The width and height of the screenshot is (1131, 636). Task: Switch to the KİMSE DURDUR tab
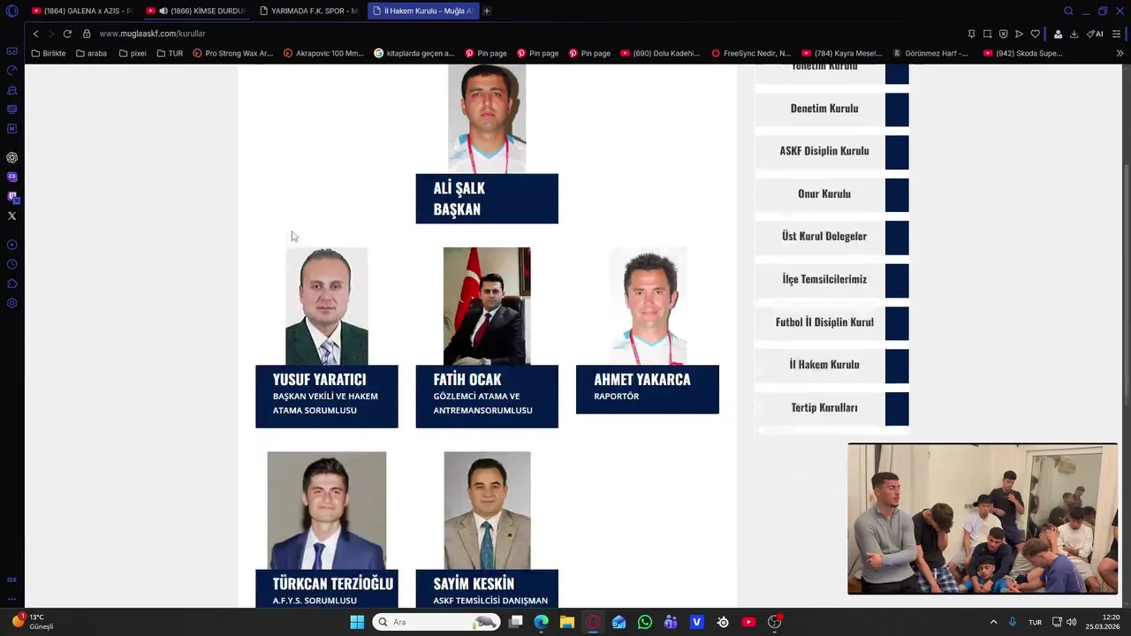(x=195, y=11)
